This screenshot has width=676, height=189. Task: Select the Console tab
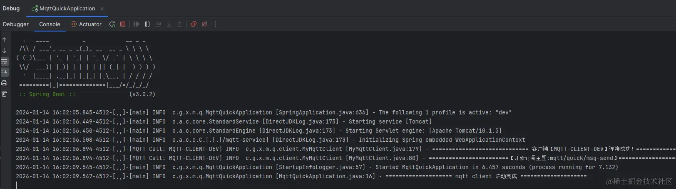point(50,24)
